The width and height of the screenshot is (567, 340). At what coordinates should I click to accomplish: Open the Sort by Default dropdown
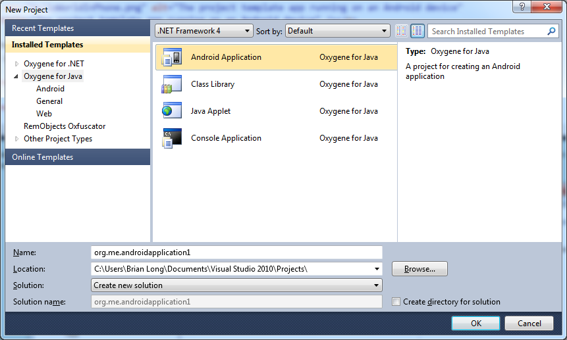(x=337, y=31)
